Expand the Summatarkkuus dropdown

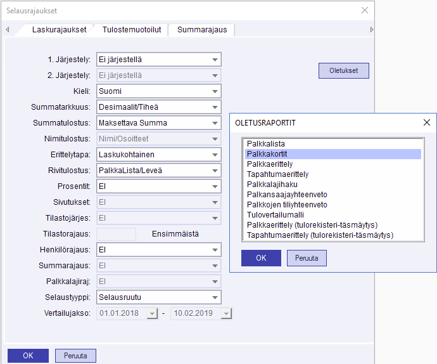tap(215, 107)
